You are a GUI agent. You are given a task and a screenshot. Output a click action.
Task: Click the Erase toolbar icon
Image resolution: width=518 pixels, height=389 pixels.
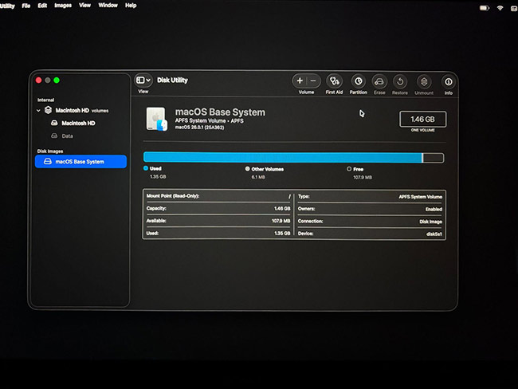(x=379, y=81)
